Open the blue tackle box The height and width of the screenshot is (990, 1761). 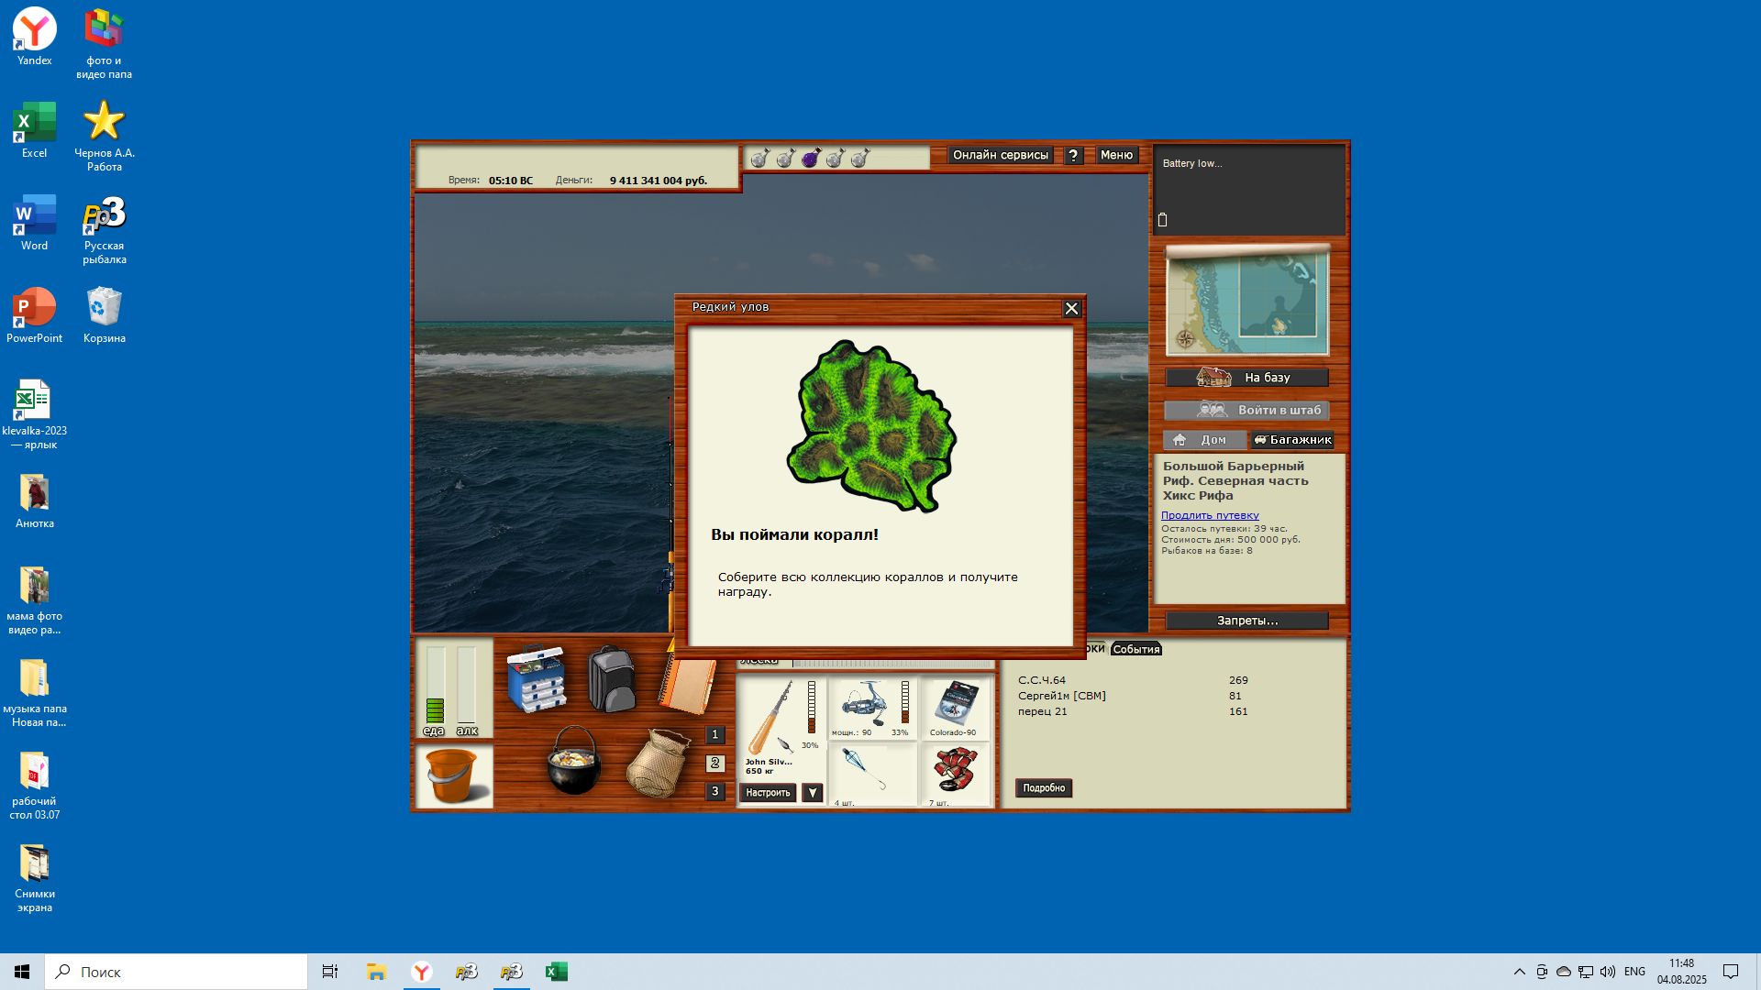click(537, 679)
